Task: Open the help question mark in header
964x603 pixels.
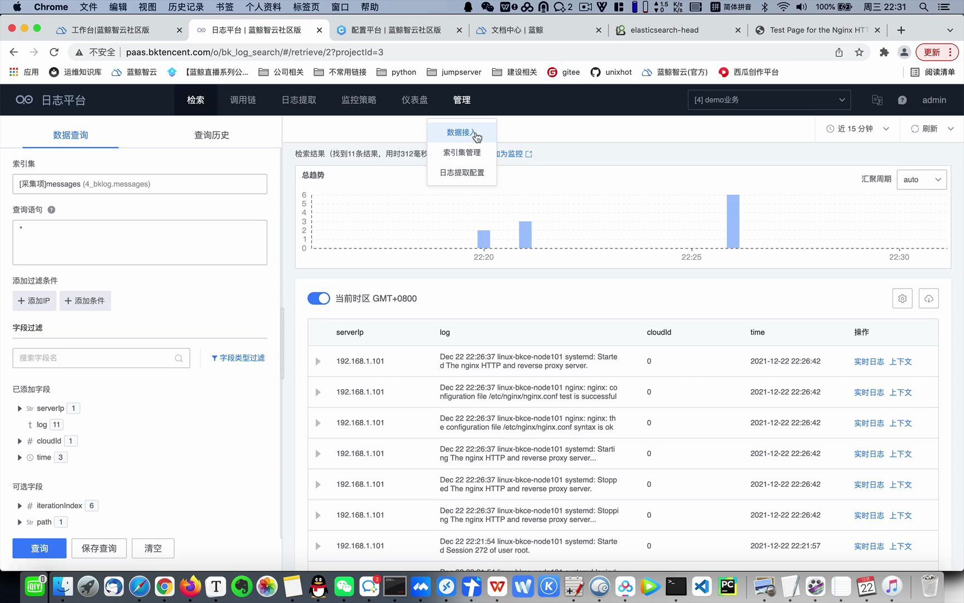Action: (902, 100)
